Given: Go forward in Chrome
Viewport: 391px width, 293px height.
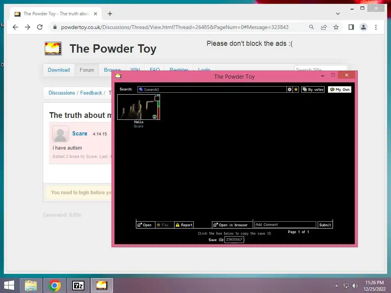Looking at the screenshot, I should point(27,27).
